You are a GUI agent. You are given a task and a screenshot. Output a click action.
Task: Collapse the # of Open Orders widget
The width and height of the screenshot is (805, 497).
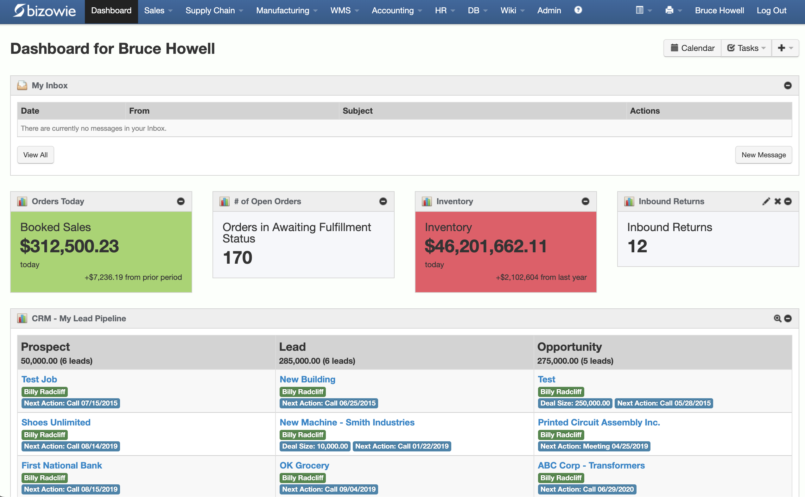(x=383, y=201)
